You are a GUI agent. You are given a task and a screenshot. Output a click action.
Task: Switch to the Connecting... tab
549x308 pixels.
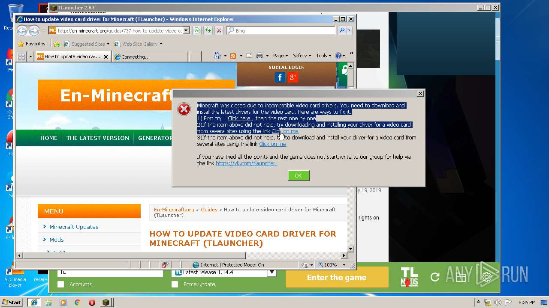click(150, 56)
